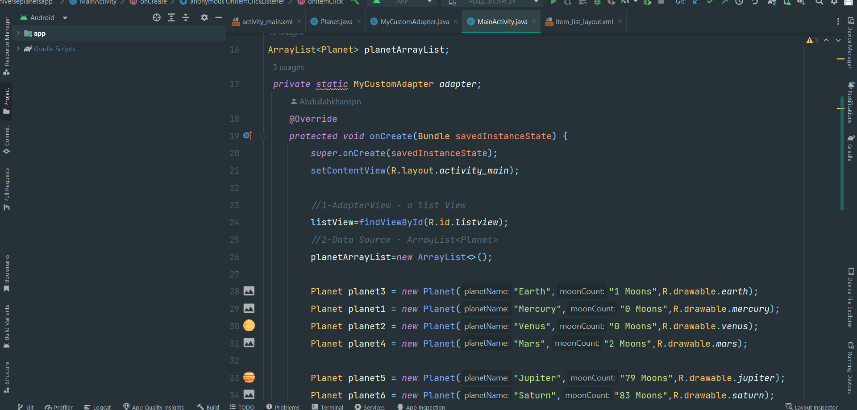Open Search Everywhere with the magnifier icon
The image size is (857, 410).
pos(819,3)
